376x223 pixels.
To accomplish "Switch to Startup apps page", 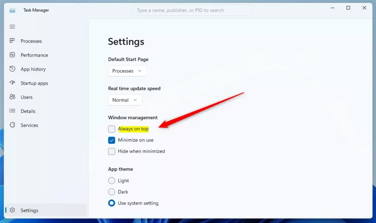I will pyautogui.click(x=34, y=83).
